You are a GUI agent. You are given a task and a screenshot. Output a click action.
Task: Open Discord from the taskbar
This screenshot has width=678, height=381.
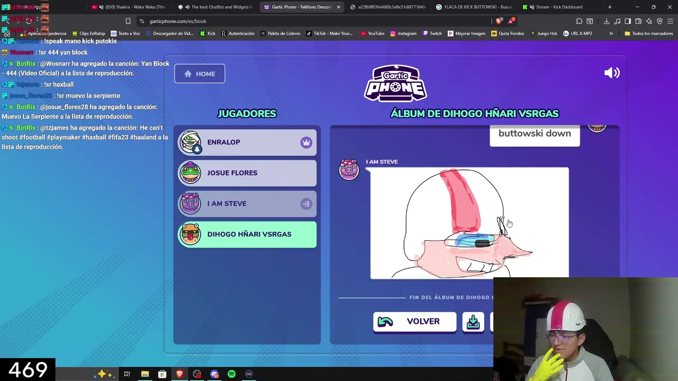[x=215, y=374]
